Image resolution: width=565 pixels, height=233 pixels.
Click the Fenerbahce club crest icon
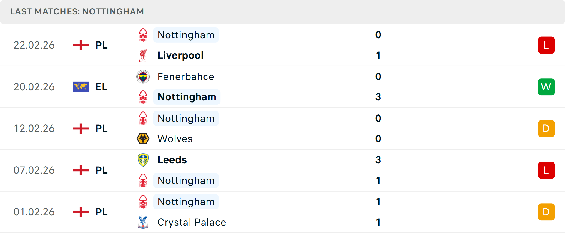143,77
